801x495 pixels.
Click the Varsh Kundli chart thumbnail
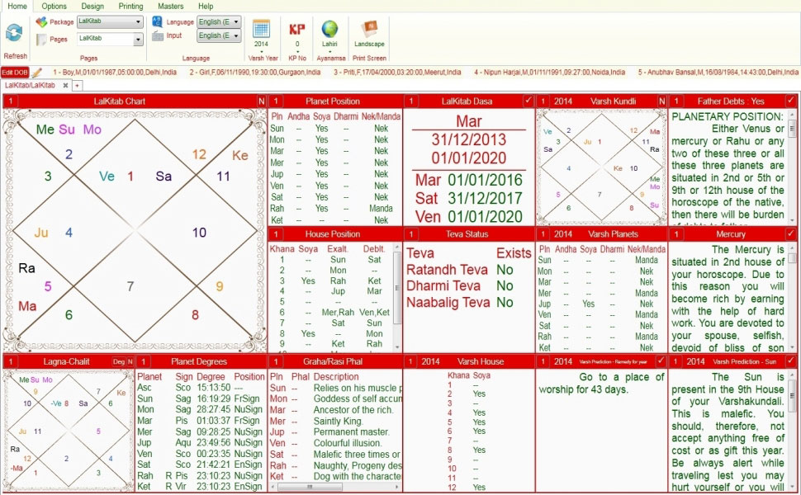coord(601,167)
